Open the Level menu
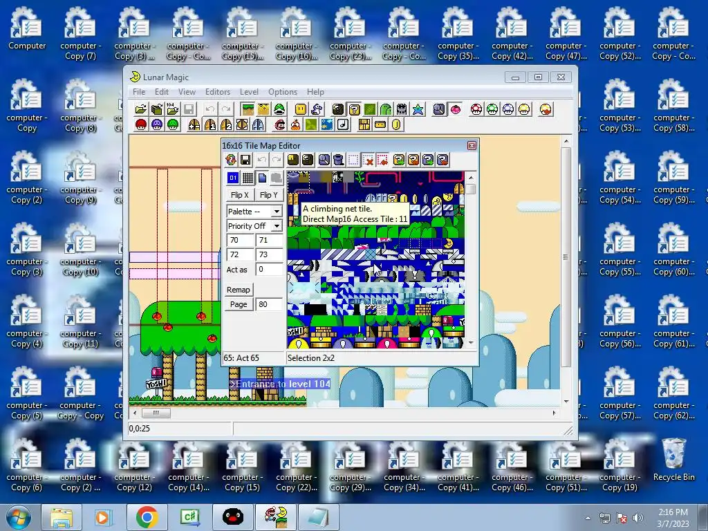The height and width of the screenshot is (531, 708). pos(249,92)
